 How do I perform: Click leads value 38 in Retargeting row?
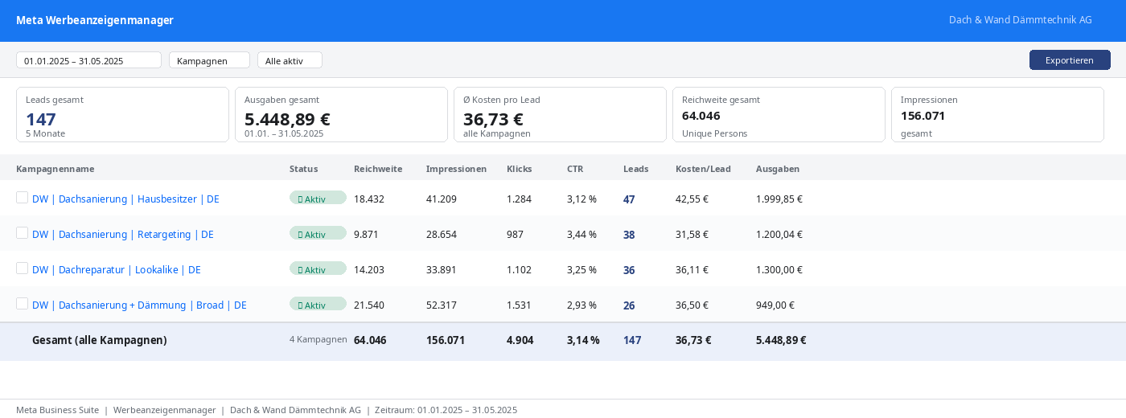(x=629, y=235)
